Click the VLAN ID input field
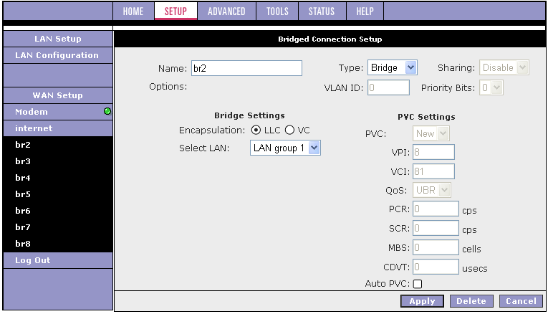The width and height of the screenshot is (548, 314). coord(388,87)
